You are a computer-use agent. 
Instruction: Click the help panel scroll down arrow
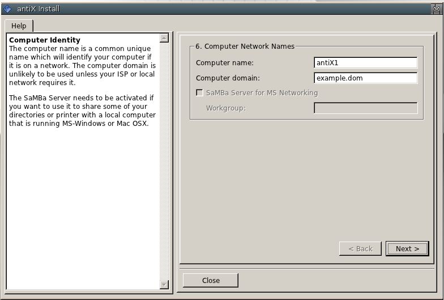164,284
